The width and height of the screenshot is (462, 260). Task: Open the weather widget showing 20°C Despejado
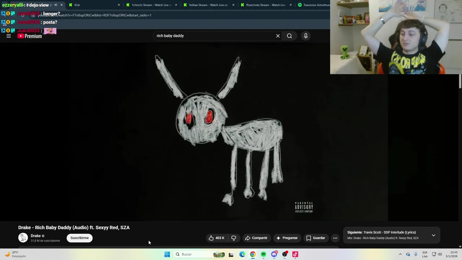click(x=15, y=254)
